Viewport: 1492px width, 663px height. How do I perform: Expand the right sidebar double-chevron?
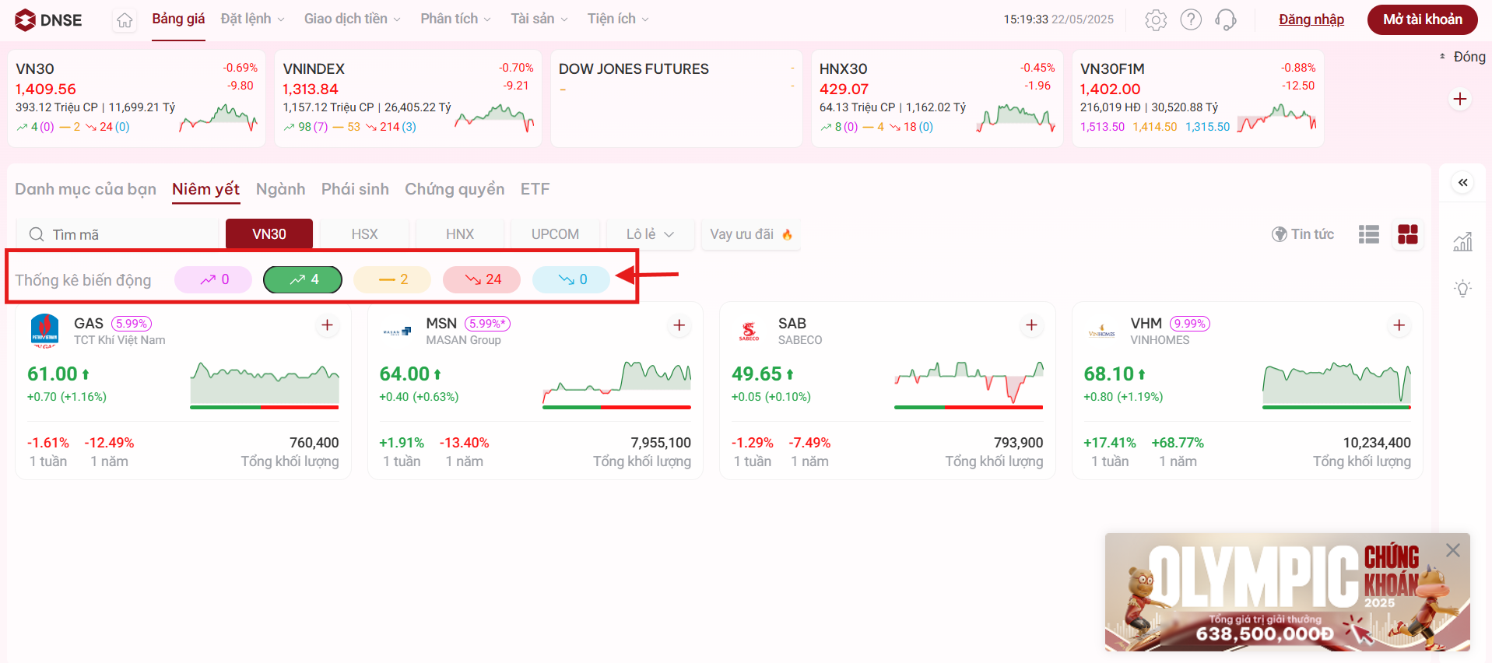[1463, 183]
